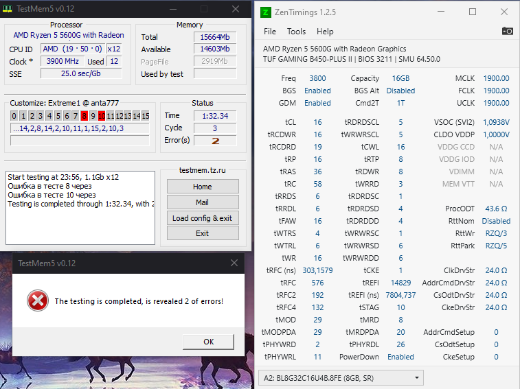Click the tRC value 58

pos(317,184)
